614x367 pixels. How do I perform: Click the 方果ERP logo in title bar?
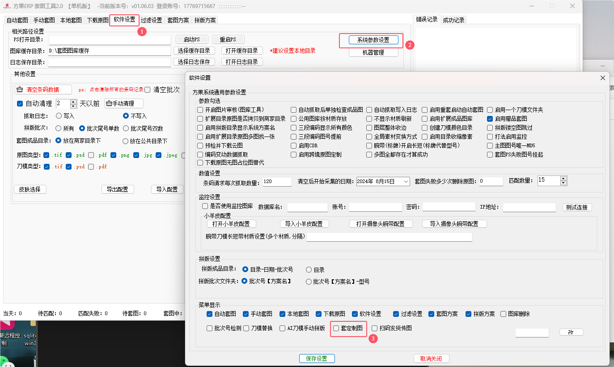pyautogui.click(x=6, y=6)
